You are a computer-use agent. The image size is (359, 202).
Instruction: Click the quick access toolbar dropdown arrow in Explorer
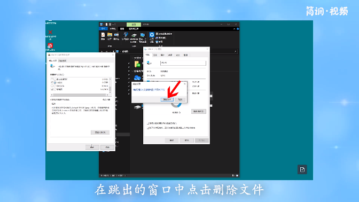[x=113, y=24]
